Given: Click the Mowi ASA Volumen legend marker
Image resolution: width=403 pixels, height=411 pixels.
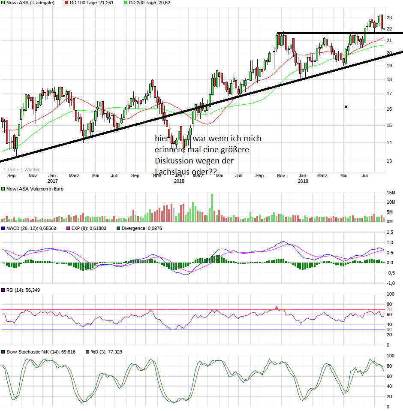Looking at the screenshot, I should pyautogui.click(x=3, y=189).
